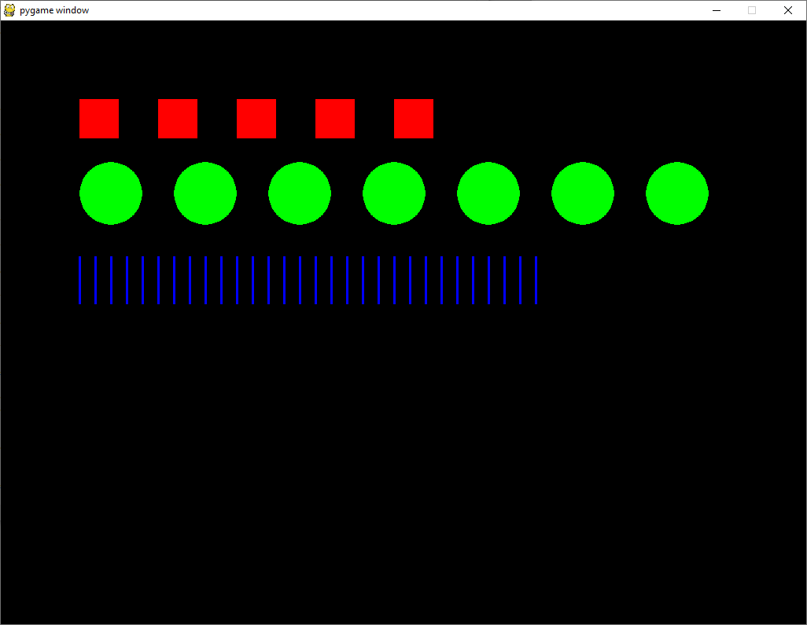
Task: Select the fourth red square from left
Action: click(335, 119)
